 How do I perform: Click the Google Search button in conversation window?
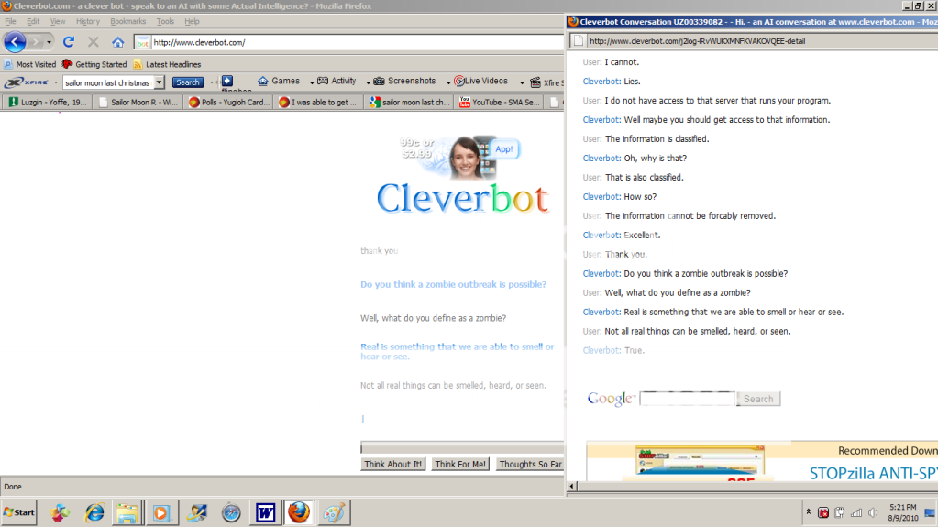758,399
